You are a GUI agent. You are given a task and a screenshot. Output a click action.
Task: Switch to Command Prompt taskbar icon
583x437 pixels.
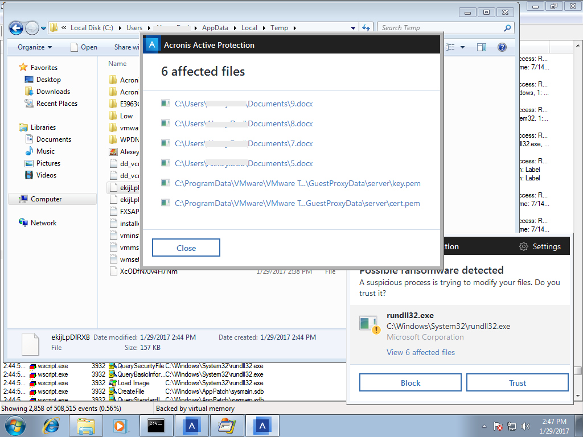(x=156, y=426)
